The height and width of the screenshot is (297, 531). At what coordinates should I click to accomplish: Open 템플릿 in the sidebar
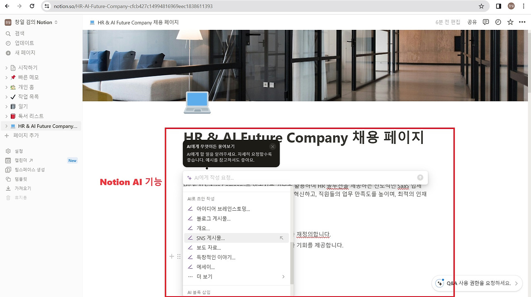(21, 179)
